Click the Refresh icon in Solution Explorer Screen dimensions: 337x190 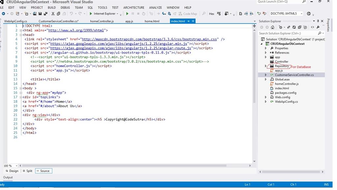[295, 27]
